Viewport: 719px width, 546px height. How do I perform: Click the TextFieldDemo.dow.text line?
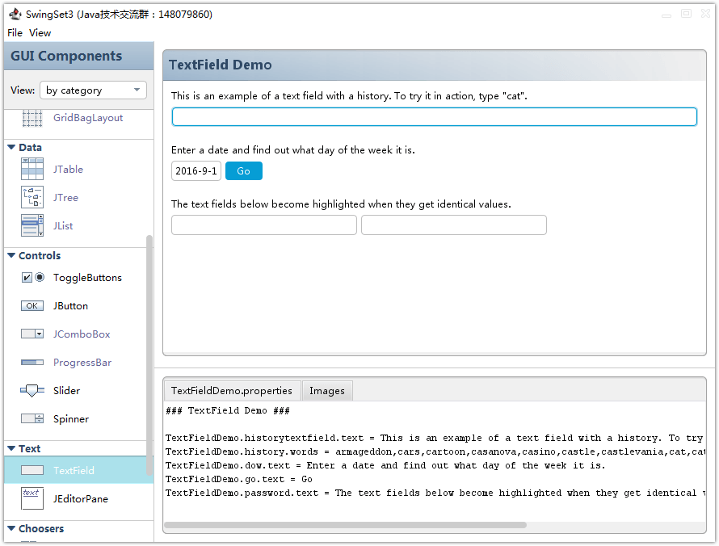(x=385, y=465)
